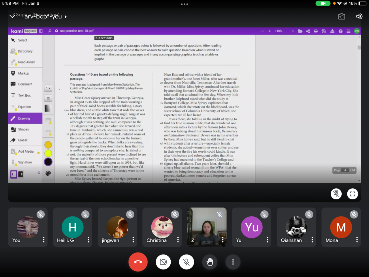Viewport: 369px width, 277px height.
Task: Select Z's video thumbnail
Action: pos(207,227)
